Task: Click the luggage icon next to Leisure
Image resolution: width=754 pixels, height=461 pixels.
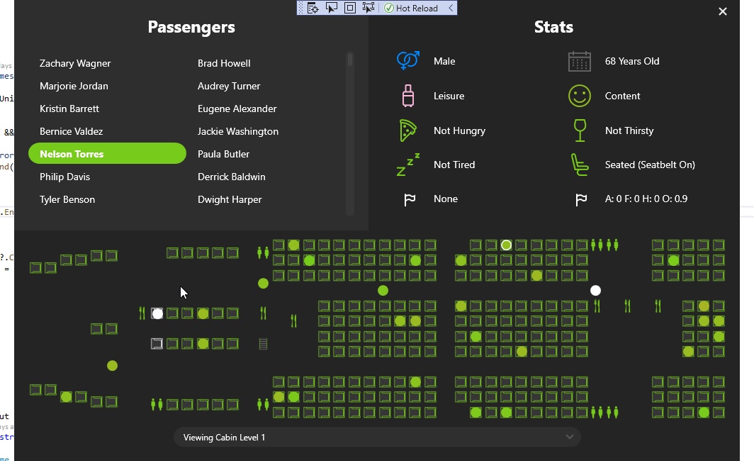Action: [x=408, y=96]
